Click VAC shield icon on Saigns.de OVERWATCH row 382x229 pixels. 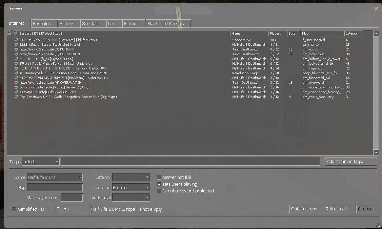16,83
